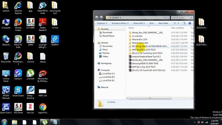Open the santosh folder on desktop
The image size is (222, 125).
click(6, 7)
